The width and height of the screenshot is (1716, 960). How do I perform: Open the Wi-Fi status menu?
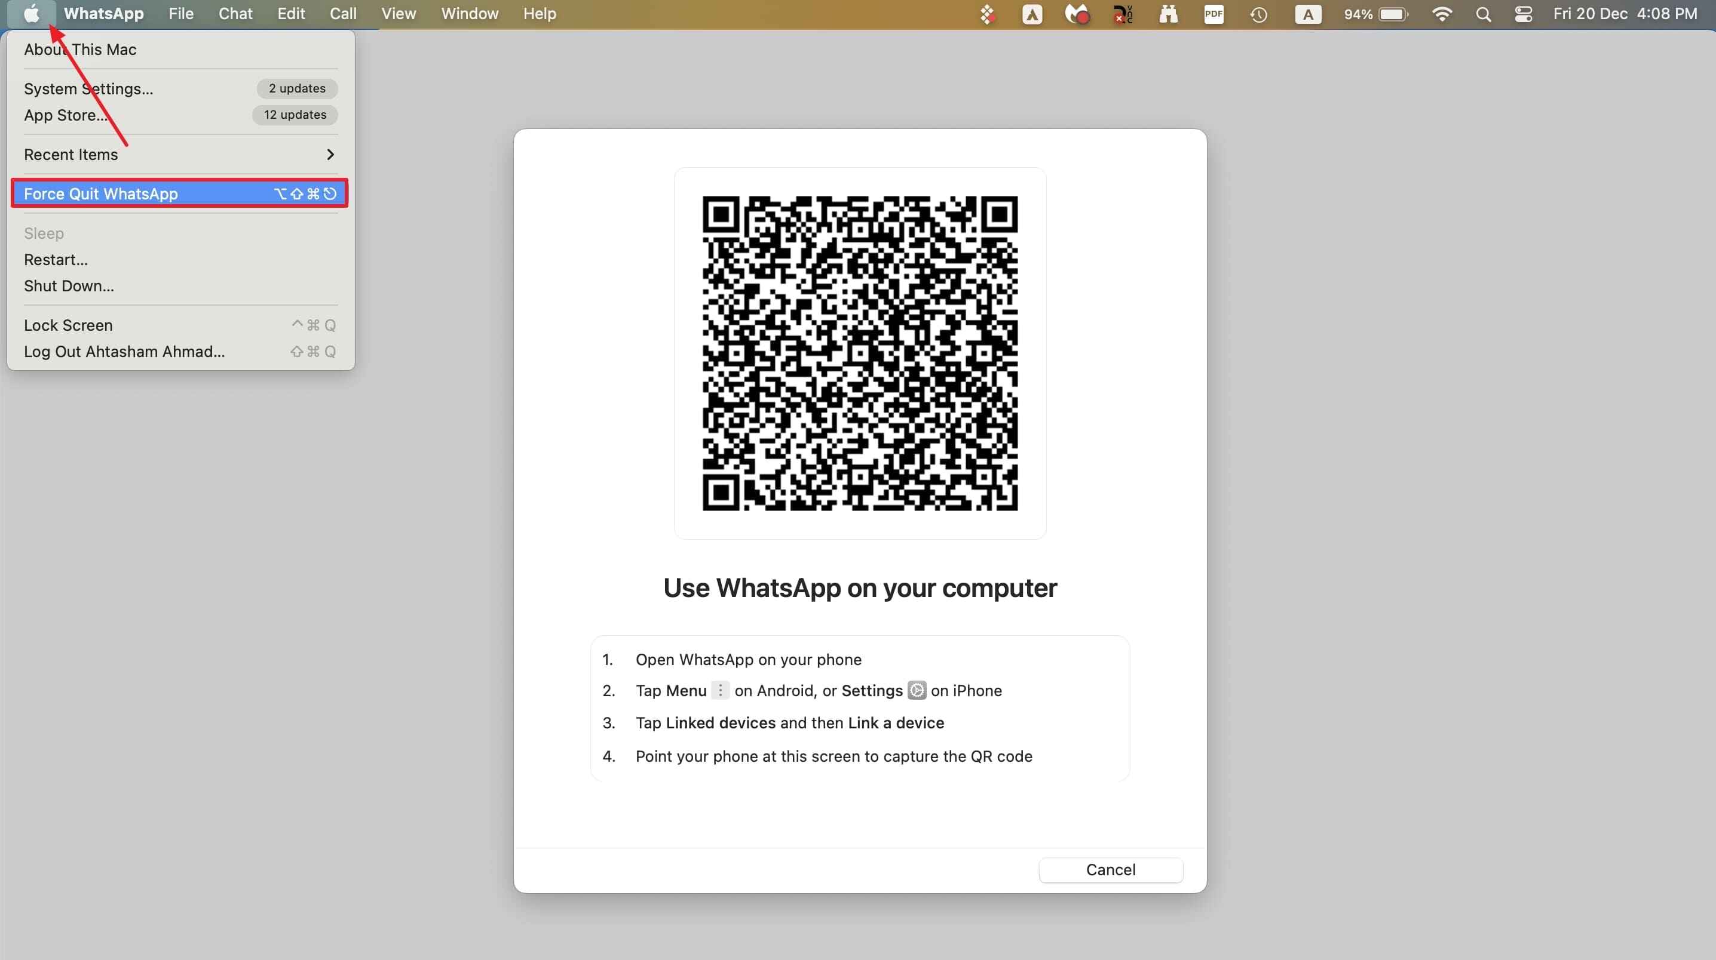pyautogui.click(x=1442, y=14)
